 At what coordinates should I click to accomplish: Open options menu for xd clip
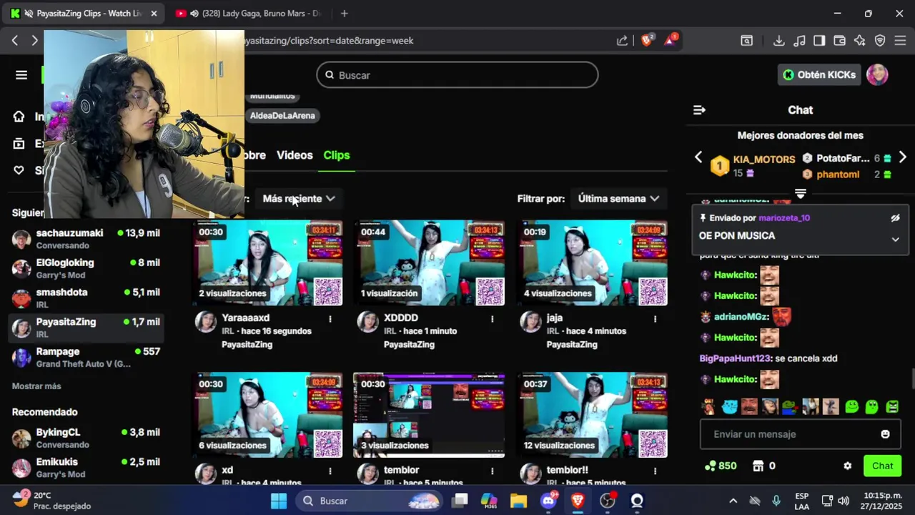(x=330, y=471)
